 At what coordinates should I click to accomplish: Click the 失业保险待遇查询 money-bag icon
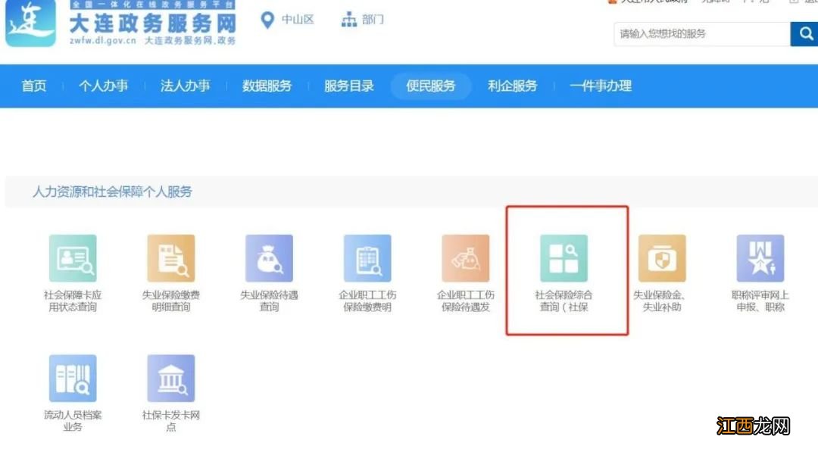pos(270,257)
